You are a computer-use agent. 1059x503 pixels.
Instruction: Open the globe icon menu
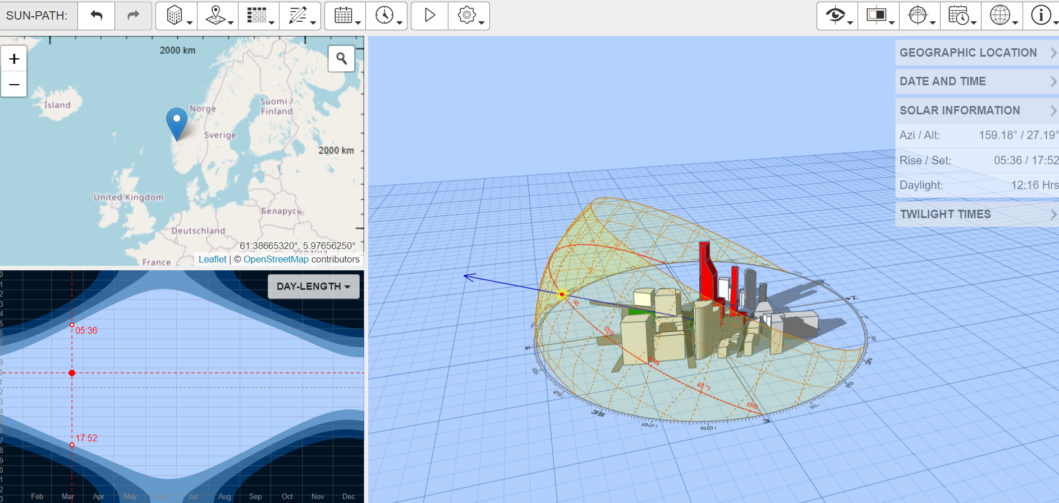(1000, 16)
